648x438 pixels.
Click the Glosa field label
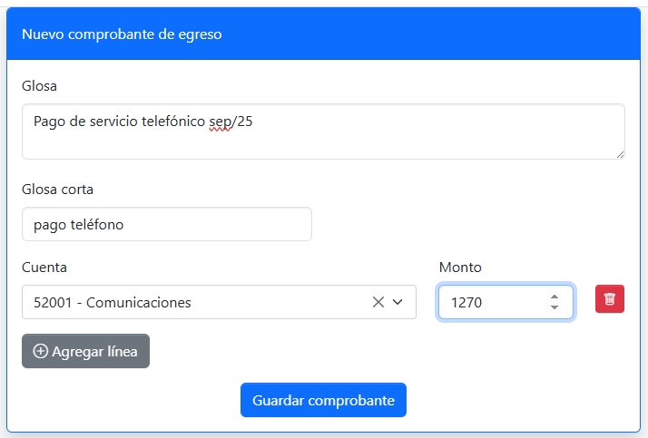point(39,86)
